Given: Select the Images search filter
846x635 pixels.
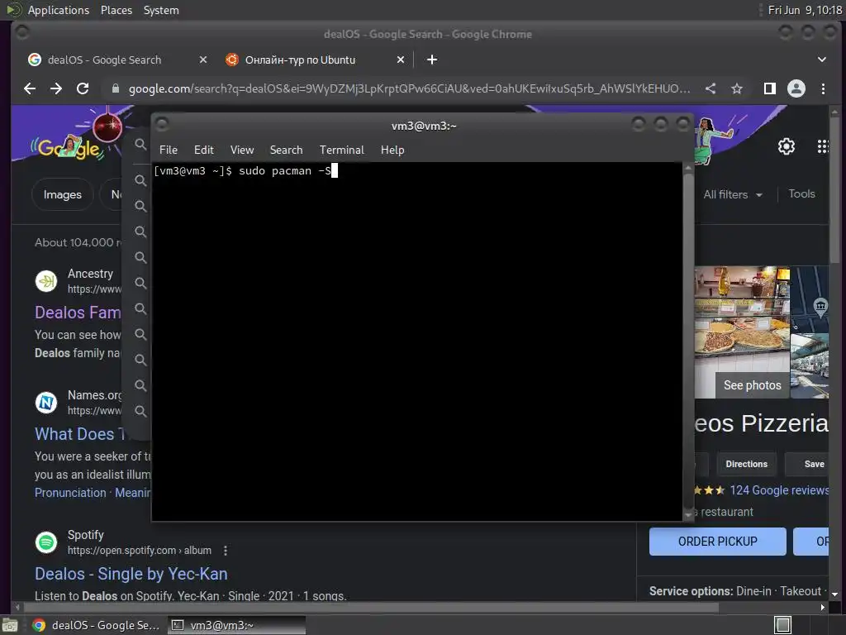Looking at the screenshot, I should coord(63,194).
